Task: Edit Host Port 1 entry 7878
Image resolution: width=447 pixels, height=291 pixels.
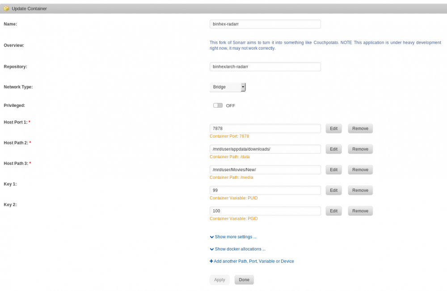Action: (333, 129)
